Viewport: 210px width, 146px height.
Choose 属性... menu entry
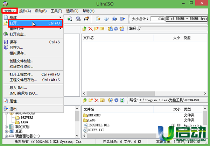pyautogui.click(x=33, y=101)
